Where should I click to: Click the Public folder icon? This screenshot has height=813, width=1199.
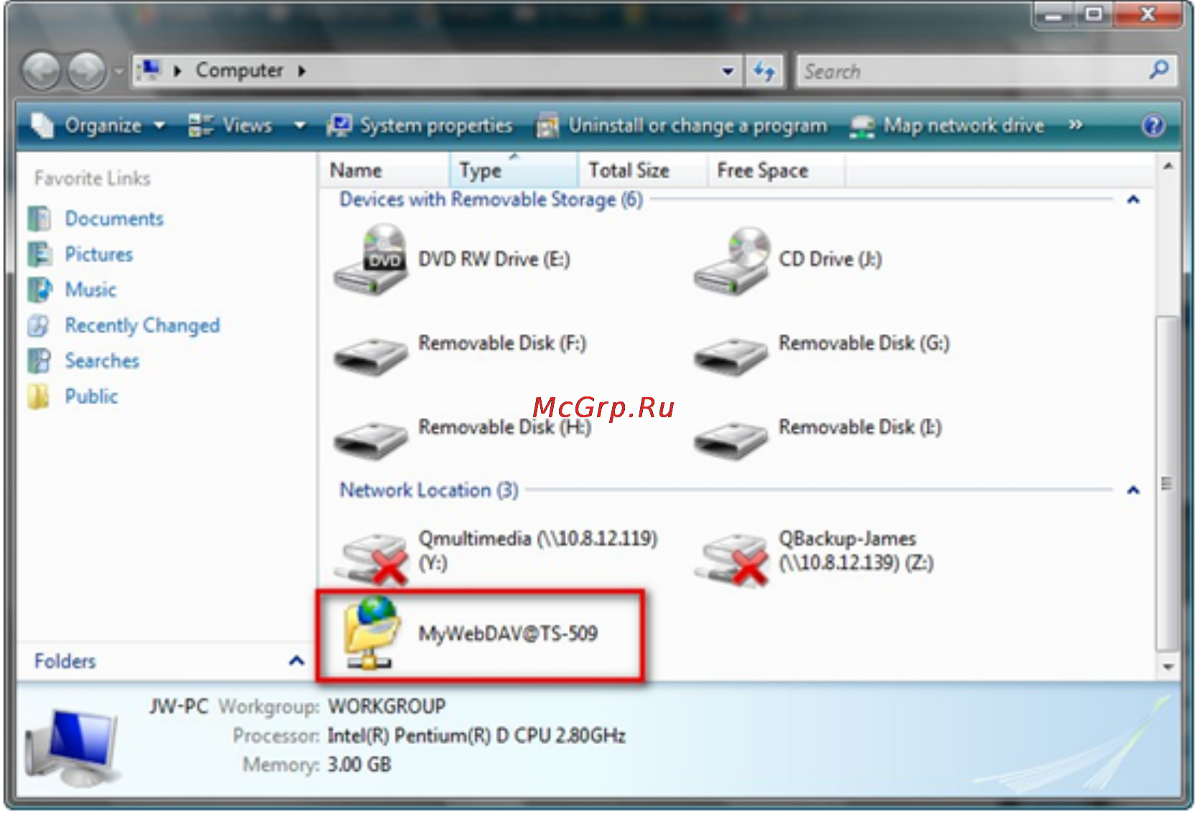[x=39, y=396]
